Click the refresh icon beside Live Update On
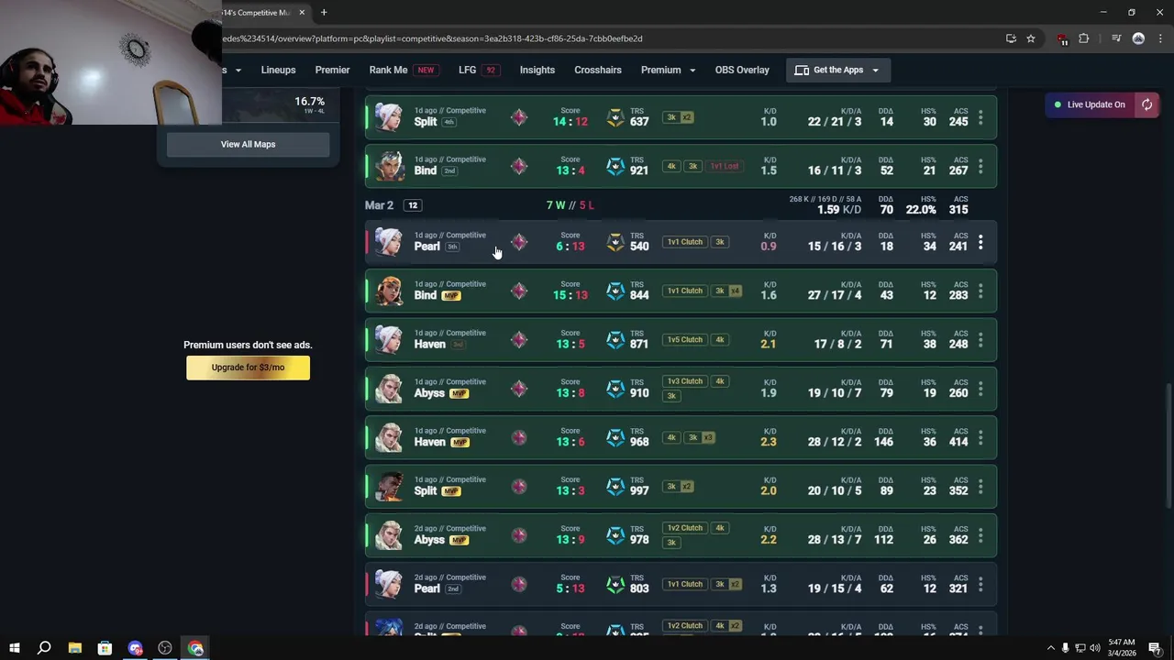 [1146, 104]
